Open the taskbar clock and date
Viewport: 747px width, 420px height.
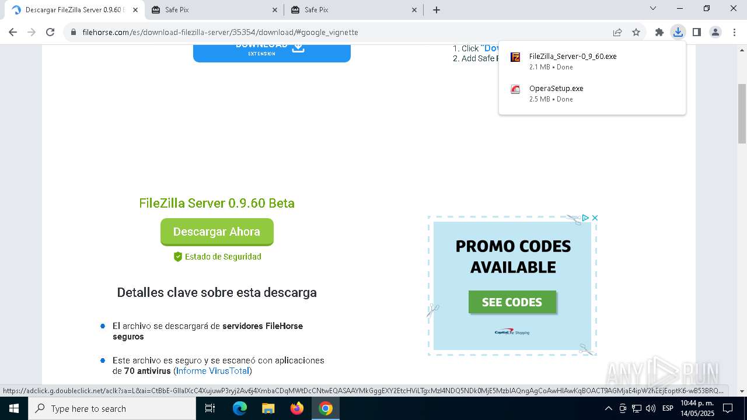click(x=697, y=408)
